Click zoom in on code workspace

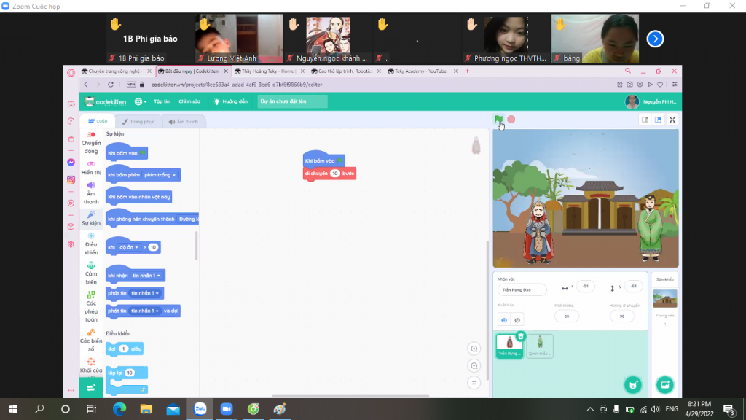(474, 349)
